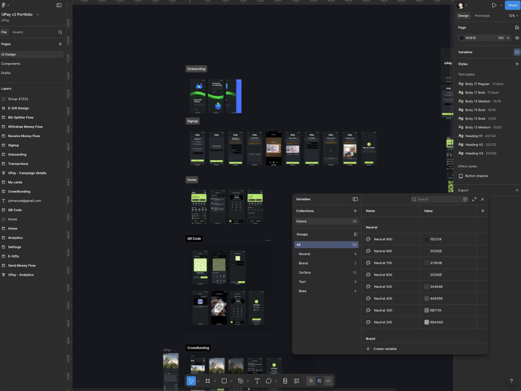Toggle the Variables modal sidebar icon

coord(355,199)
